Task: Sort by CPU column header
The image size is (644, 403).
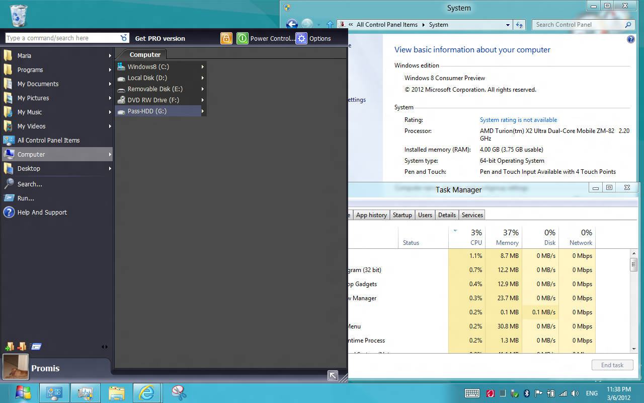Action: click(x=467, y=237)
